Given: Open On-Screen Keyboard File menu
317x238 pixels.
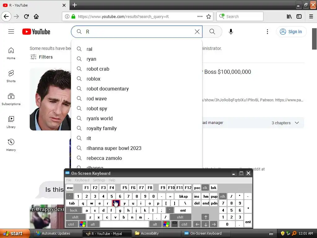Looking at the screenshot, I should [69, 180].
